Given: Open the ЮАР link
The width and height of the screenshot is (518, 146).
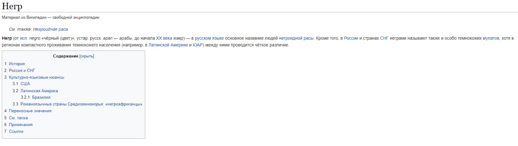Looking at the screenshot, I should 197,45.
